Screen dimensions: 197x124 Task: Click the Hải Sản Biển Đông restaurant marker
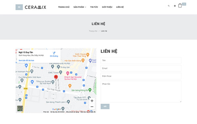point(83,61)
